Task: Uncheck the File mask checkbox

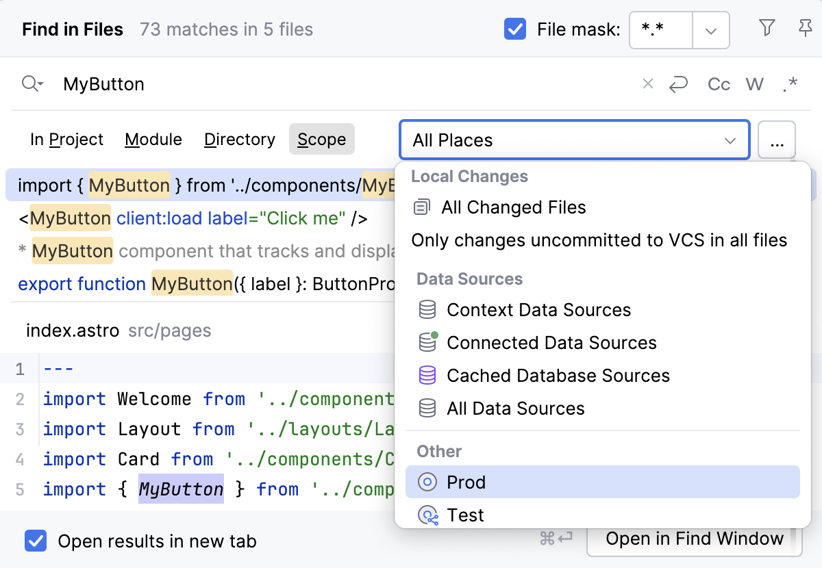Action: pyautogui.click(x=515, y=28)
